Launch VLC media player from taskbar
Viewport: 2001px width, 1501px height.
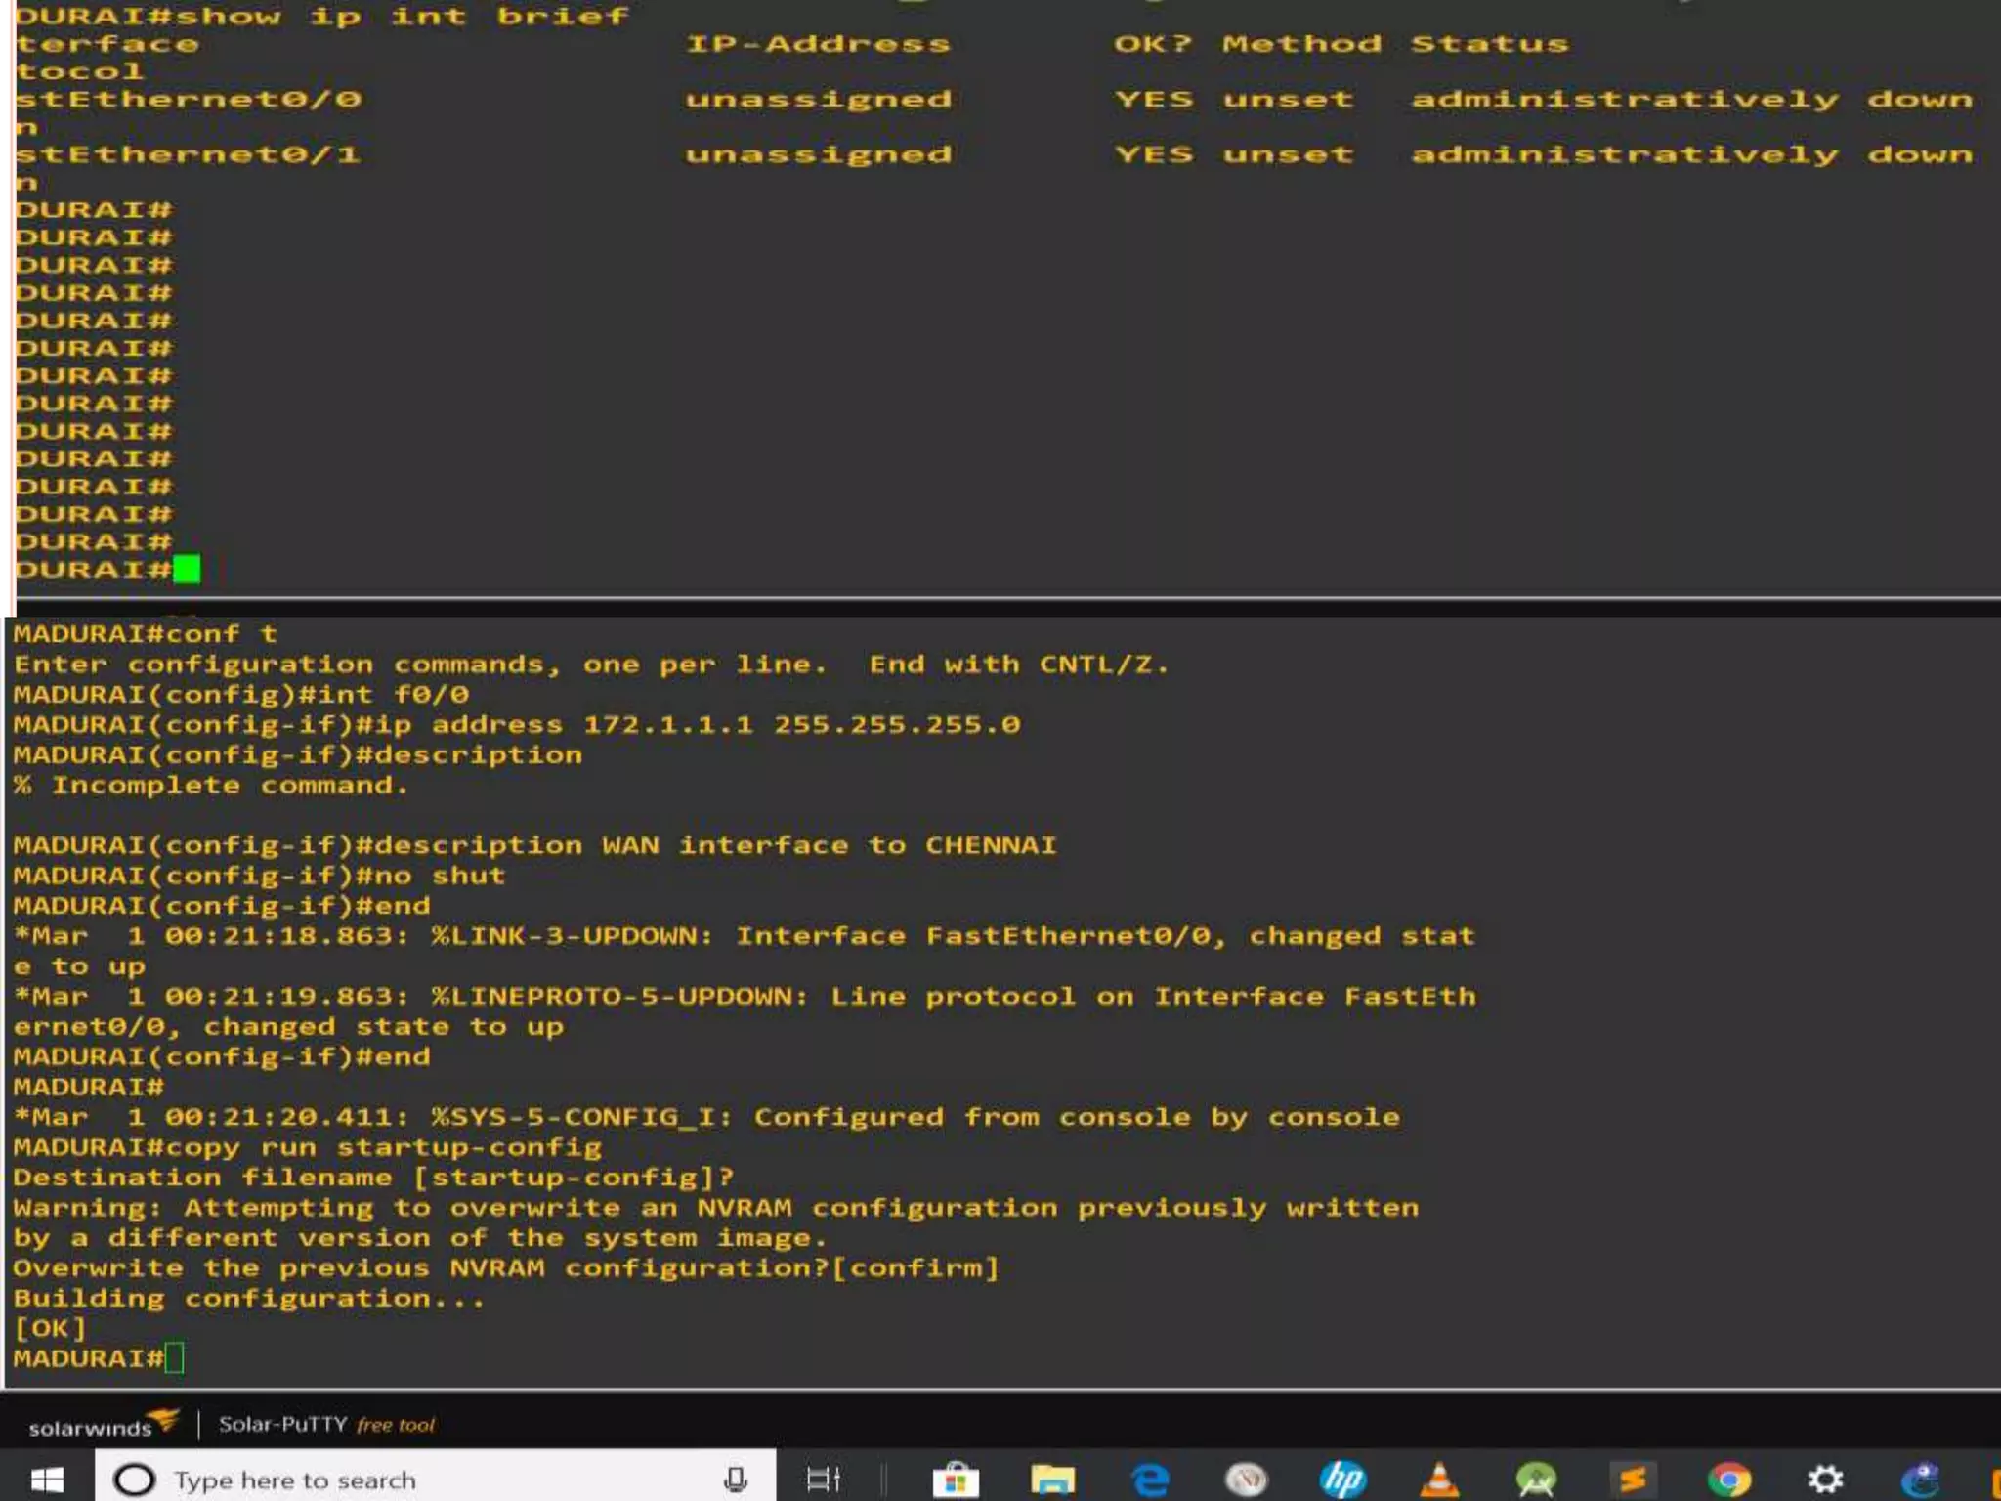[1439, 1480]
